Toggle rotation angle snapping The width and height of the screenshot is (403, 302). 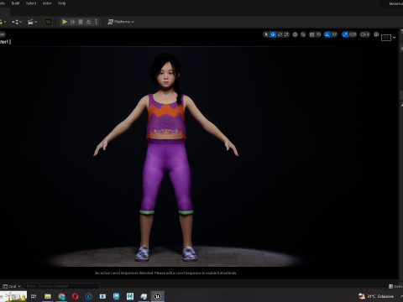pos(327,34)
